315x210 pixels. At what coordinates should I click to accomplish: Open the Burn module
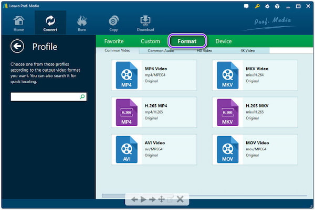tap(82, 23)
